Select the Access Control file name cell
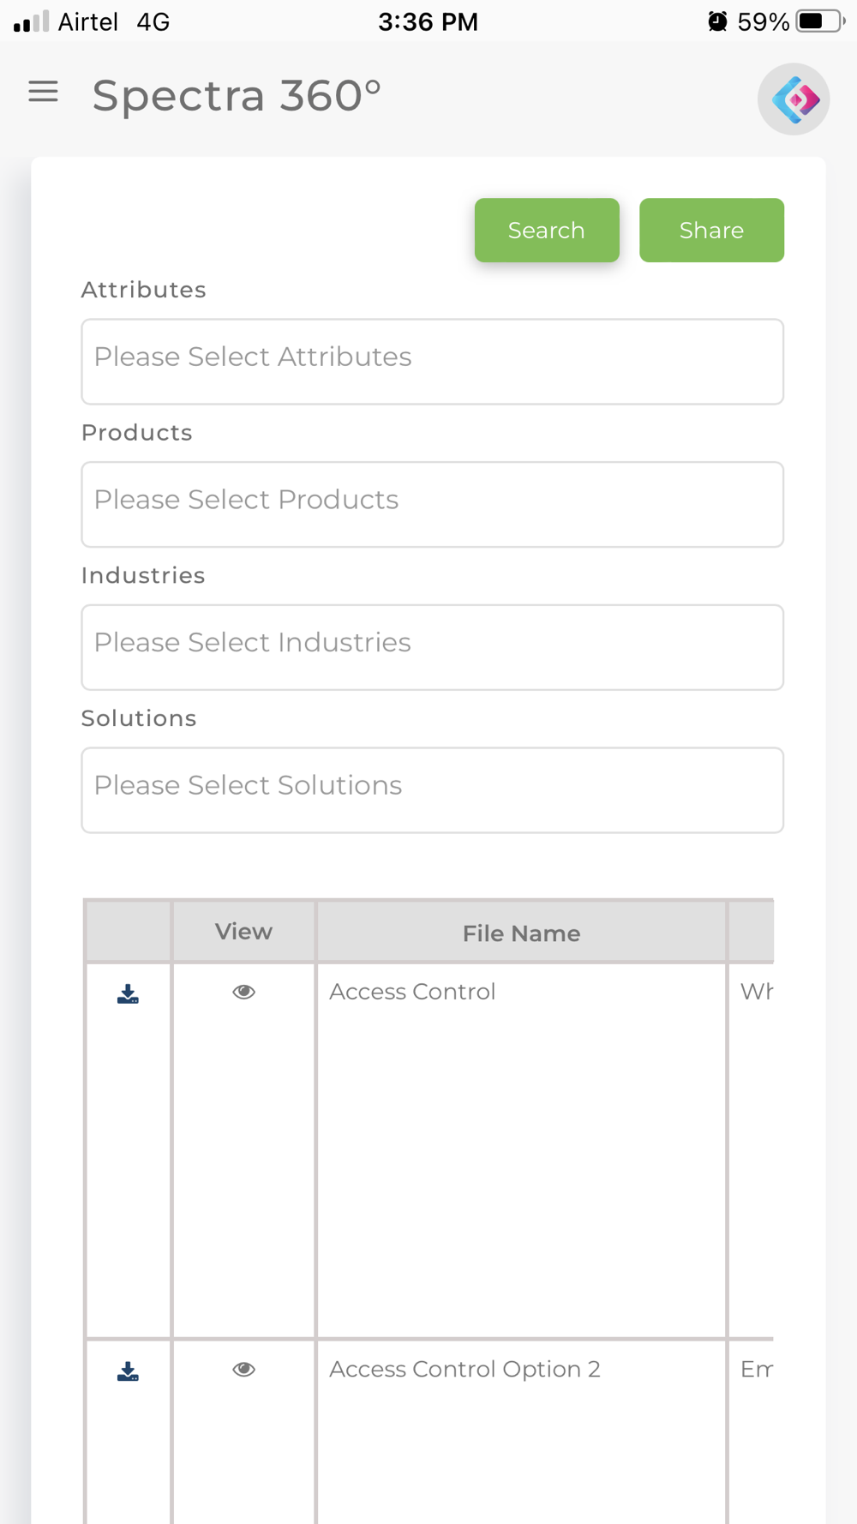This screenshot has height=1524, width=857. coord(412,992)
